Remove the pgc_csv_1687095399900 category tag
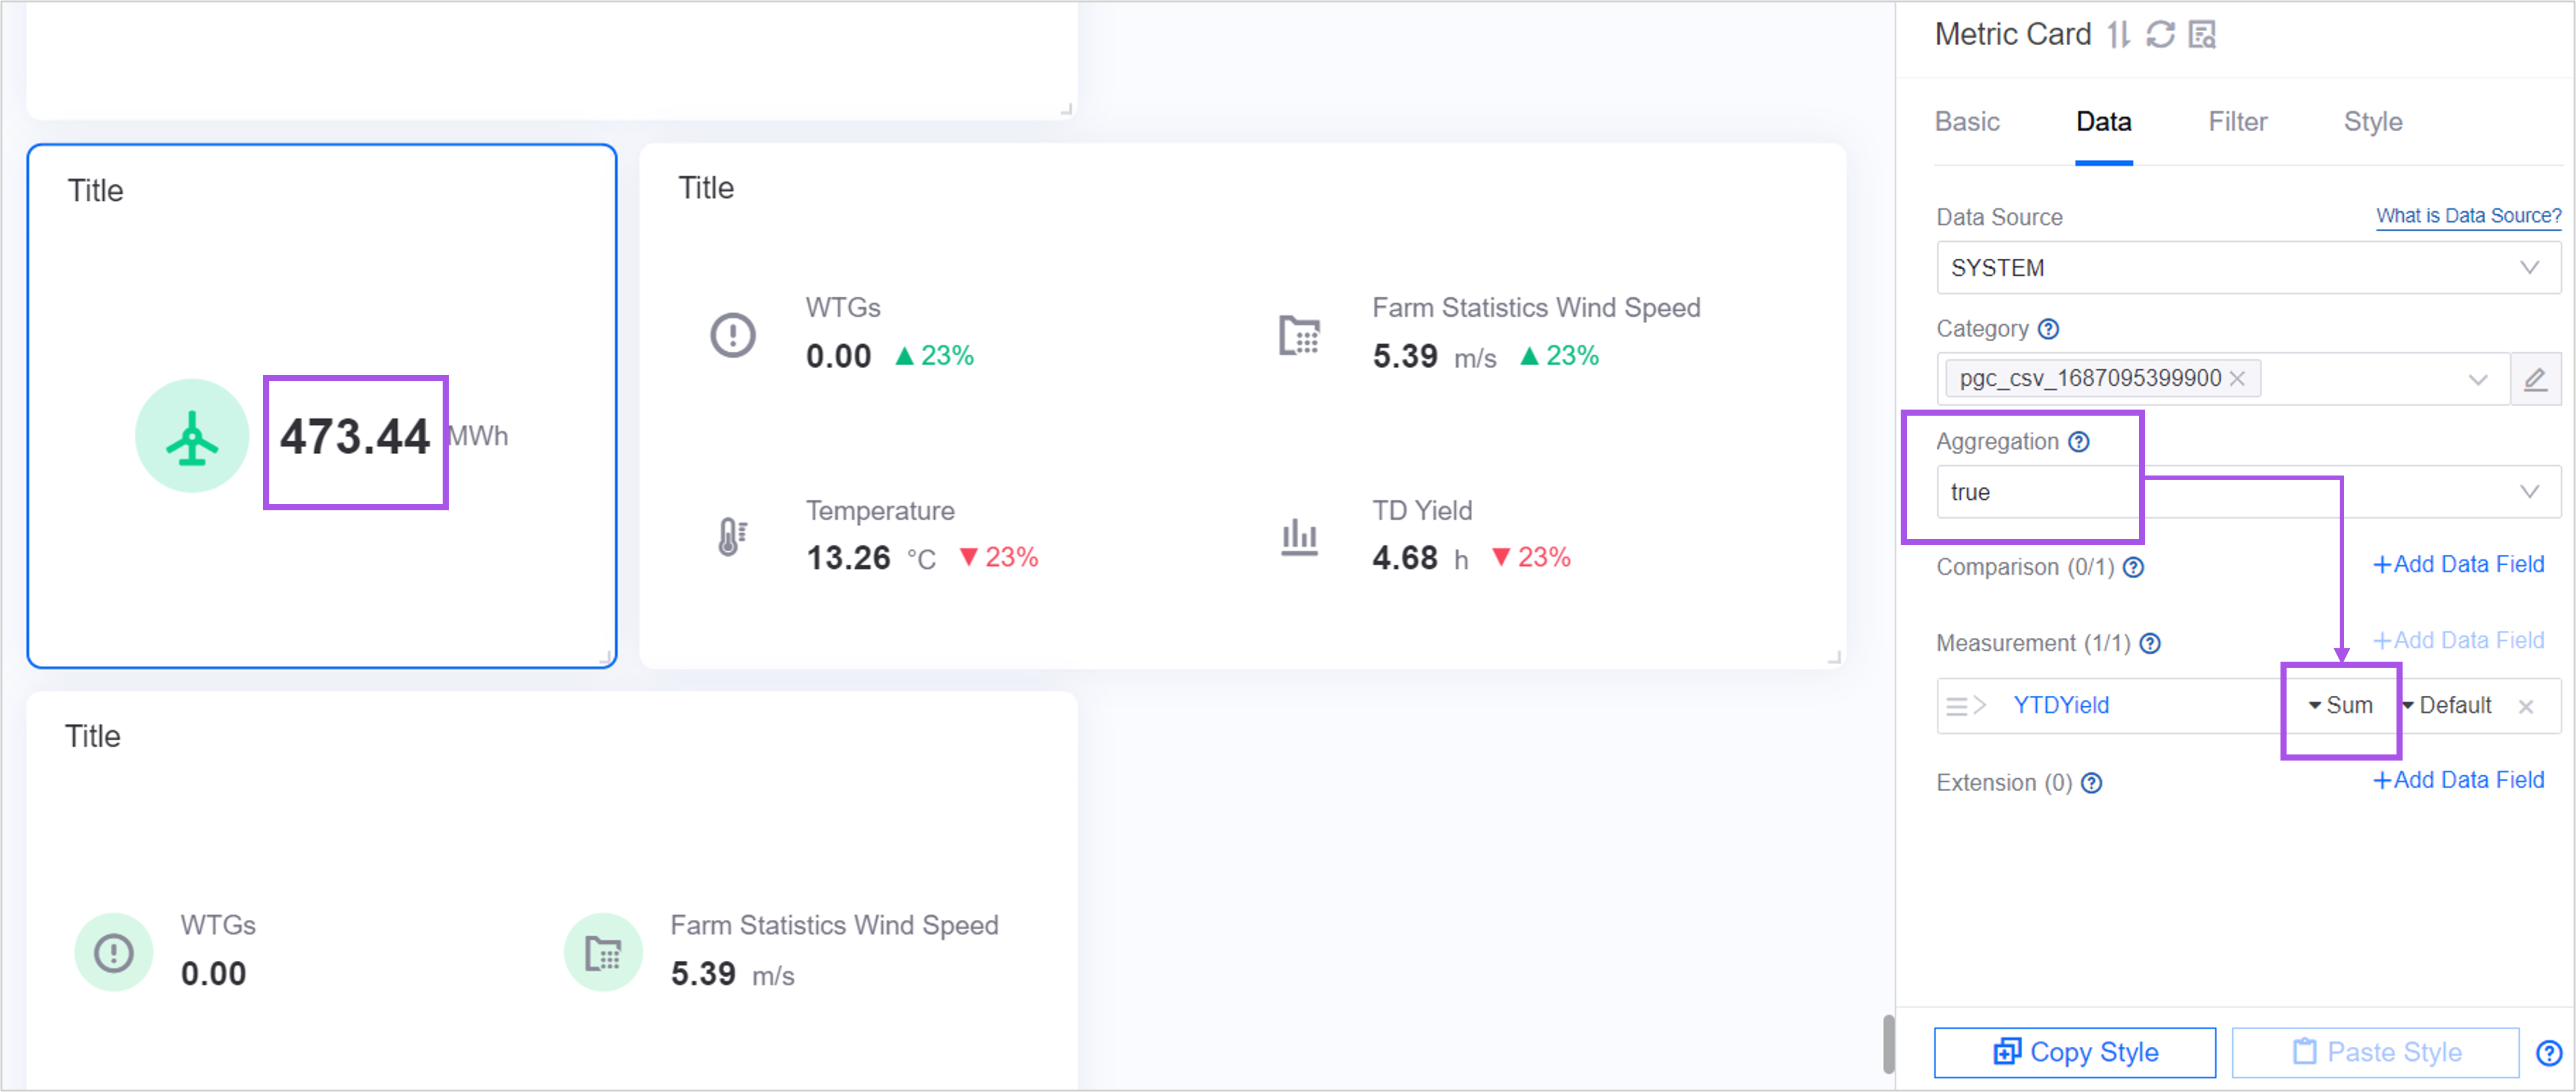The image size is (2576, 1092). [2238, 379]
